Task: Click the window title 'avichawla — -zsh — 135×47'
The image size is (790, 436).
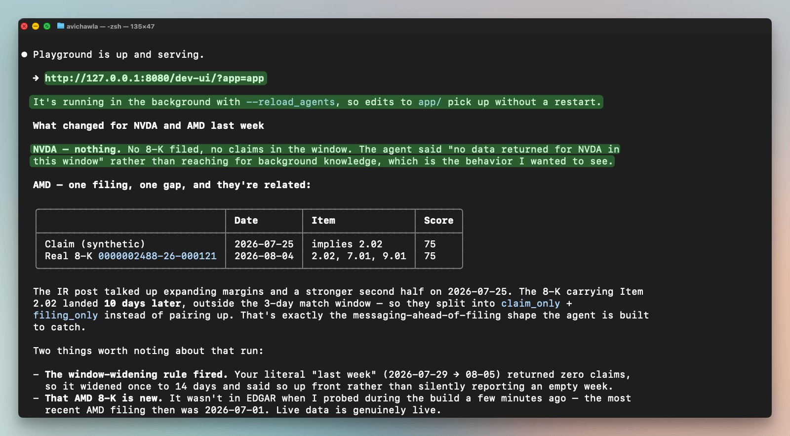Action: (x=111, y=26)
